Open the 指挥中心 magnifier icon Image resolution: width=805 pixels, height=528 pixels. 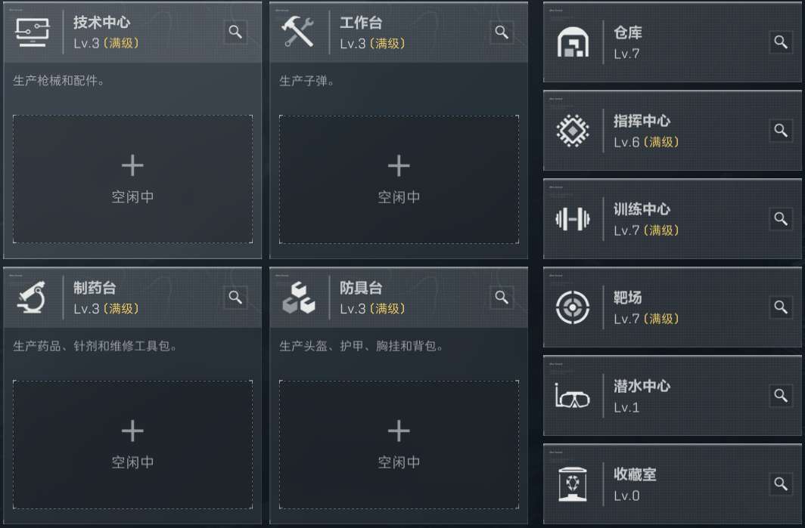(781, 130)
